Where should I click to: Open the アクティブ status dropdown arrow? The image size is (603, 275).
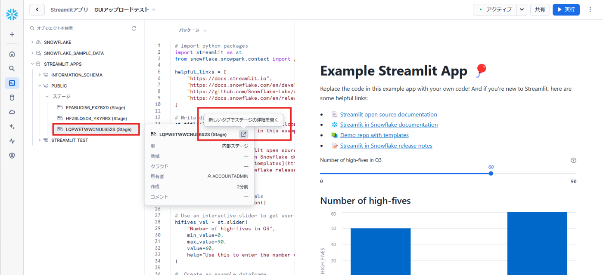point(522,9)
